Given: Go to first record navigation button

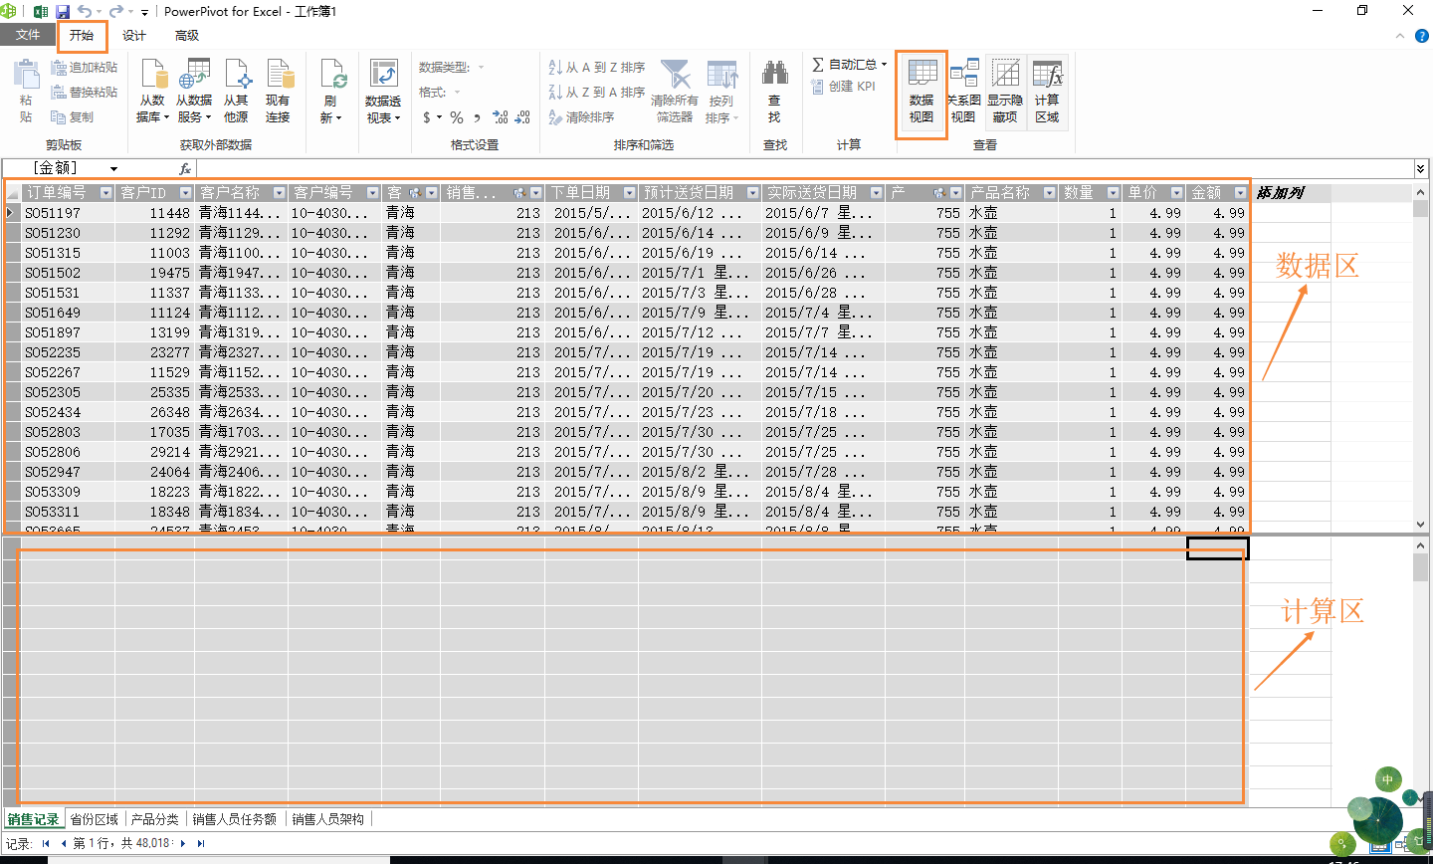Looking at the screenshot, I should coord(46,843).
